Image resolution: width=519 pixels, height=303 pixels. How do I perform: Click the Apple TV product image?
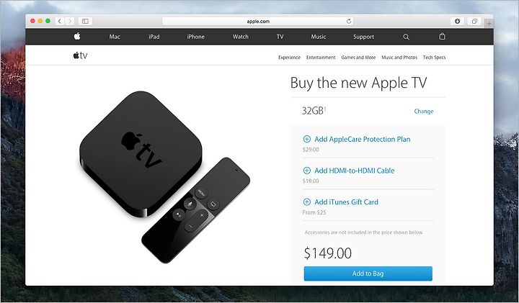164,177
